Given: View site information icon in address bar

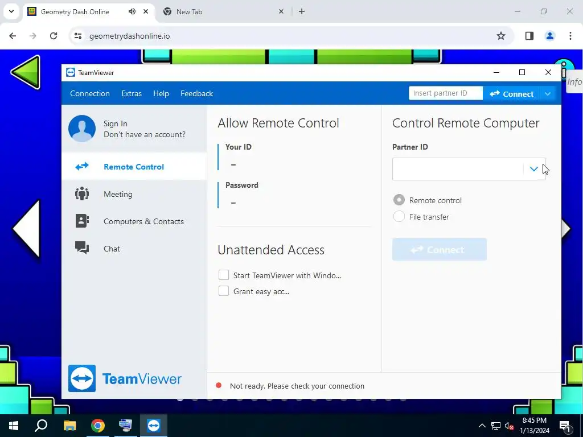Looking at the screenshot, I should 78,36.
